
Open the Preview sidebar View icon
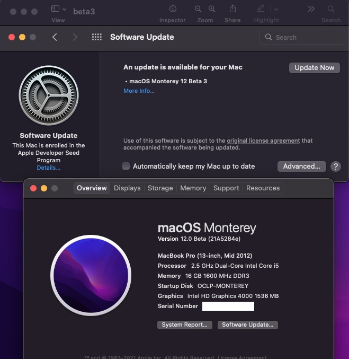(55, 9)
